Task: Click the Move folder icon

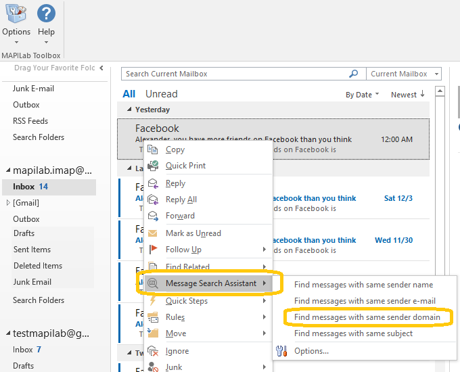Action: (153, 333)
